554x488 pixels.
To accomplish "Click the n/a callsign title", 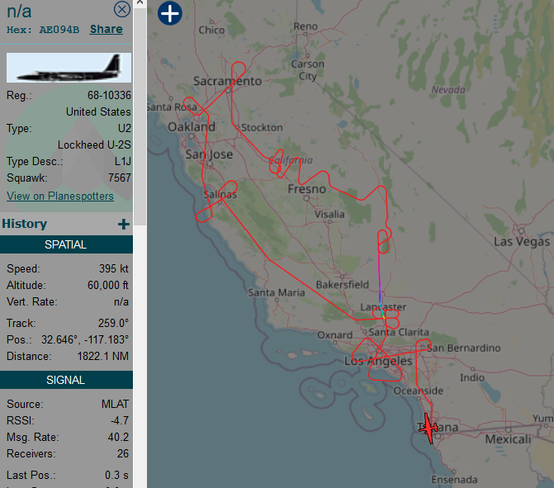I will (x=19, y=12).
